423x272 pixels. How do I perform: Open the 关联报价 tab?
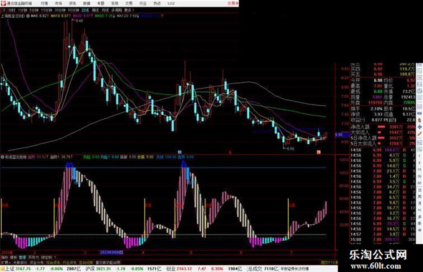[x=20, y=263]
